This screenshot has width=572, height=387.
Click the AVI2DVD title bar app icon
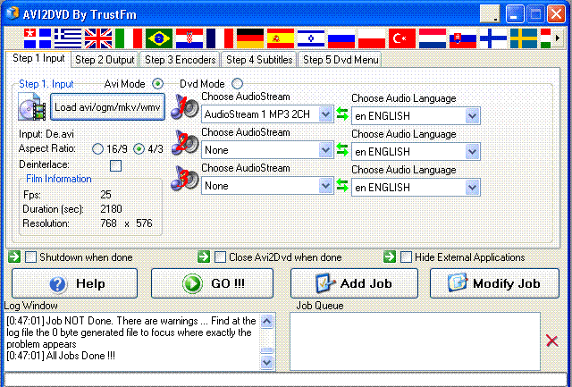[x=12, y=14]
